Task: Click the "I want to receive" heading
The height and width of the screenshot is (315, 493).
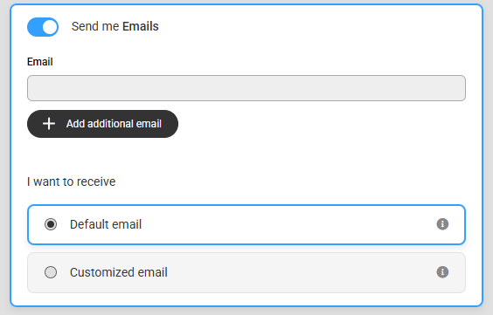Action: pos(72,181)
